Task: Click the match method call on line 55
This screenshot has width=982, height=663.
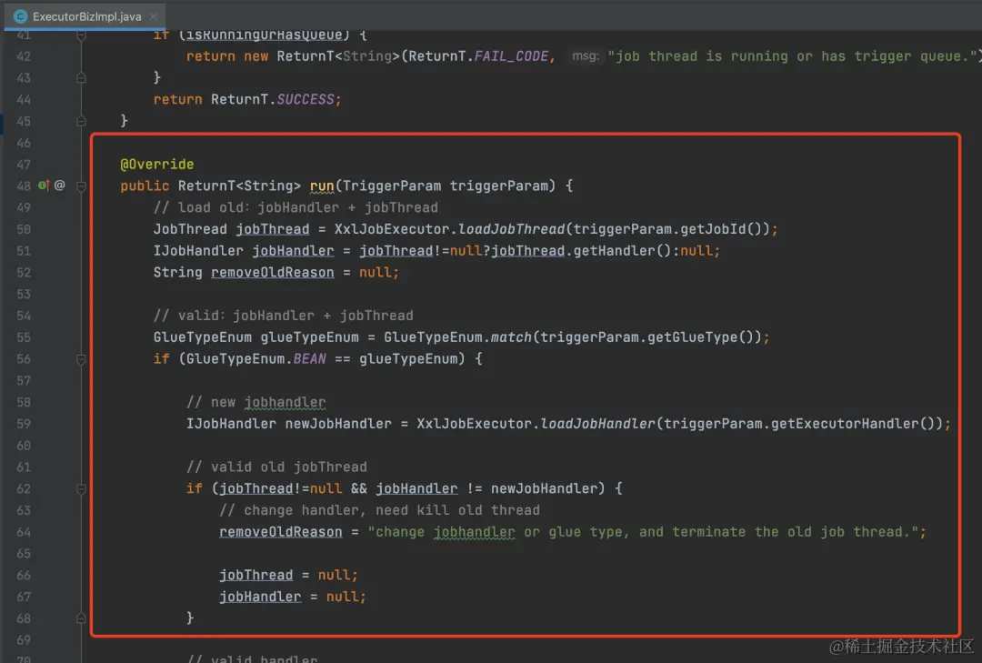Action: point(511,337)
